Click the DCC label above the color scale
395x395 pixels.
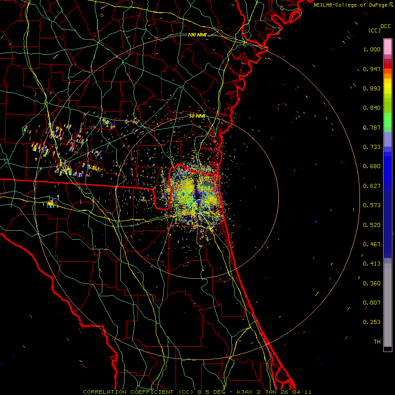click(x=385, y=26)
